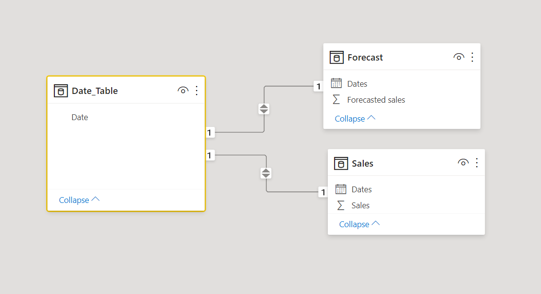
Task: Click the Forecast table icon
Action: (x=337, y=57)
